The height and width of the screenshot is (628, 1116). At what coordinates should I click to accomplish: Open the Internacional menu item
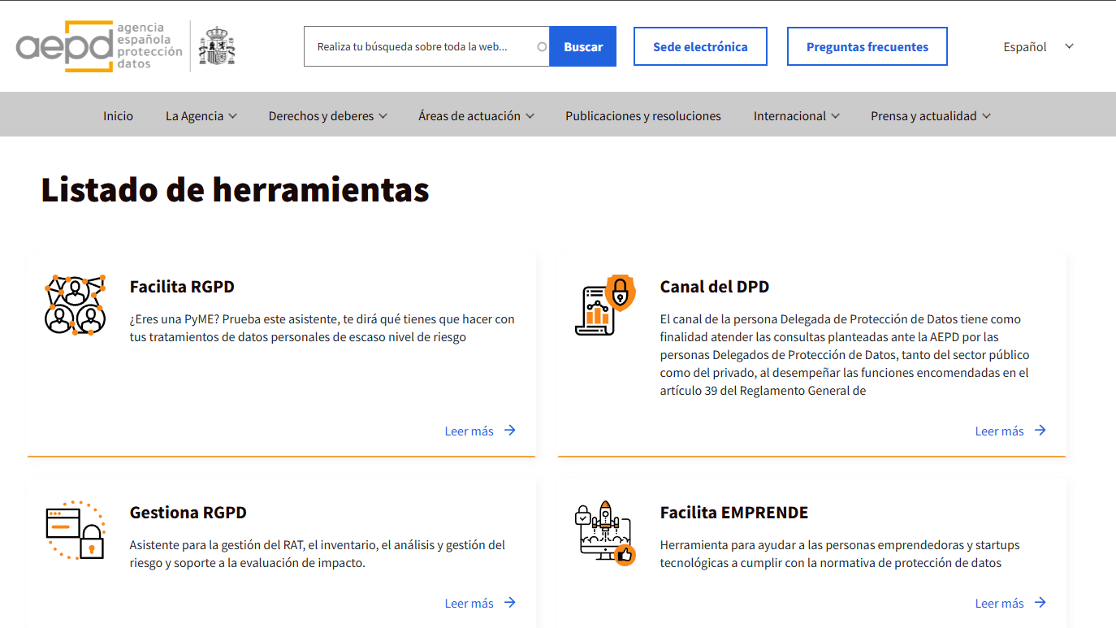coord(789,116)
